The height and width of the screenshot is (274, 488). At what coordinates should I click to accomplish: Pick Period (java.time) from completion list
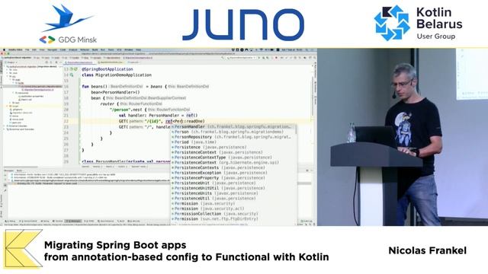[233, 142]
